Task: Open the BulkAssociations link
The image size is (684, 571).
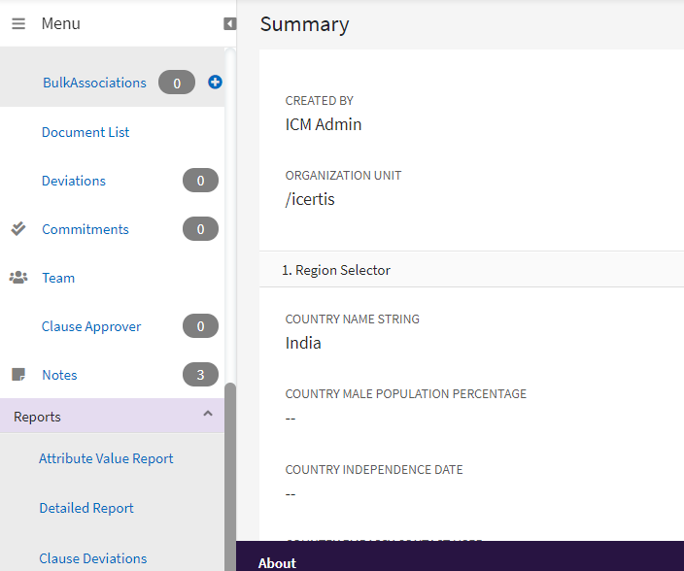Action: pyautogui.click(x=94, y=84)
